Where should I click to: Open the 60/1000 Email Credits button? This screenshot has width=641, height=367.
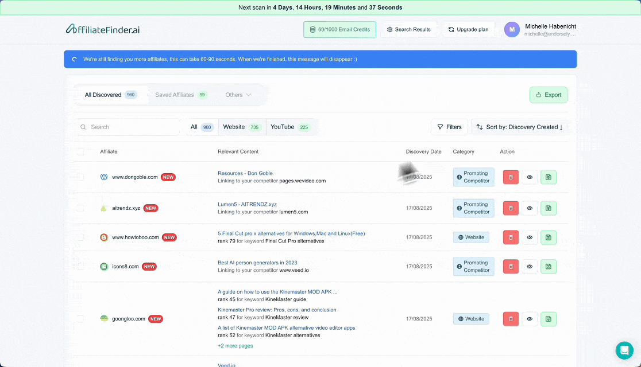tap(339, 29)
